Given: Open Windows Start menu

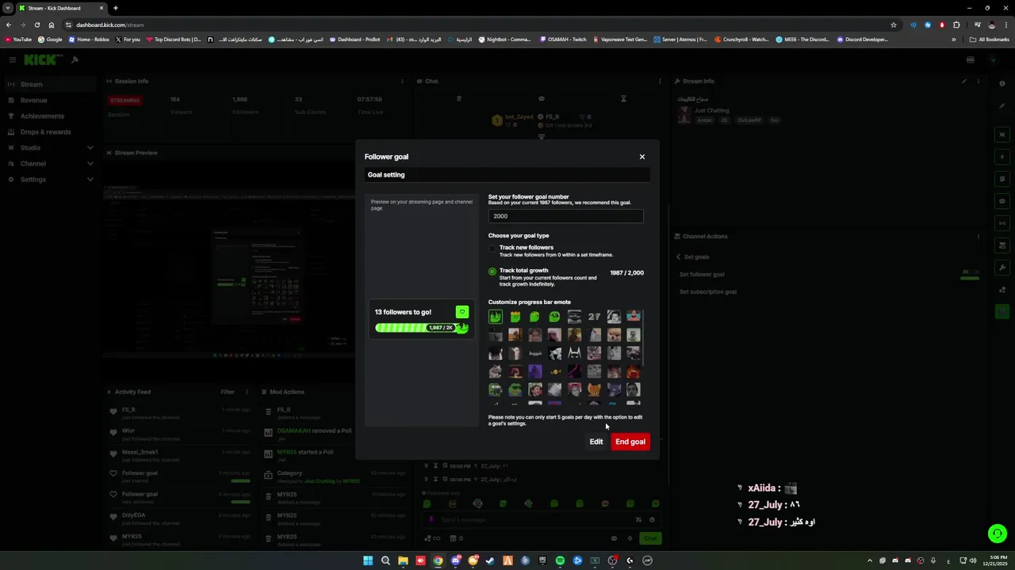Looking at the screenshot, I should pyautogui.click(x=368, y=560).
